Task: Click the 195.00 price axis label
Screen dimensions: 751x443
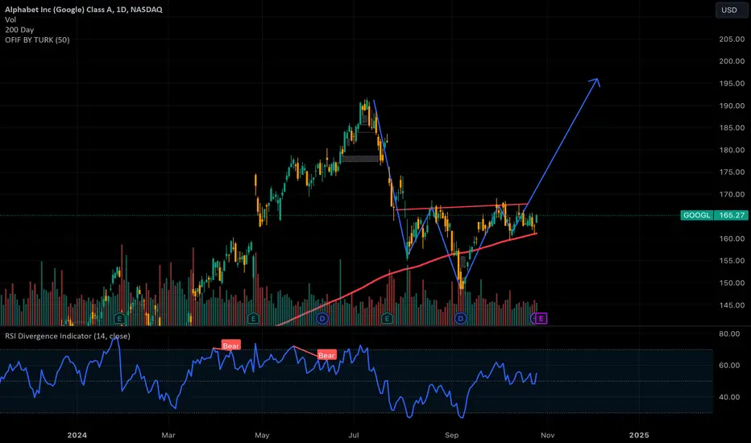Action: (732, 83)
